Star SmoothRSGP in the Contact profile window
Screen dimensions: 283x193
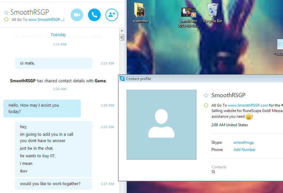click(206, 96)
